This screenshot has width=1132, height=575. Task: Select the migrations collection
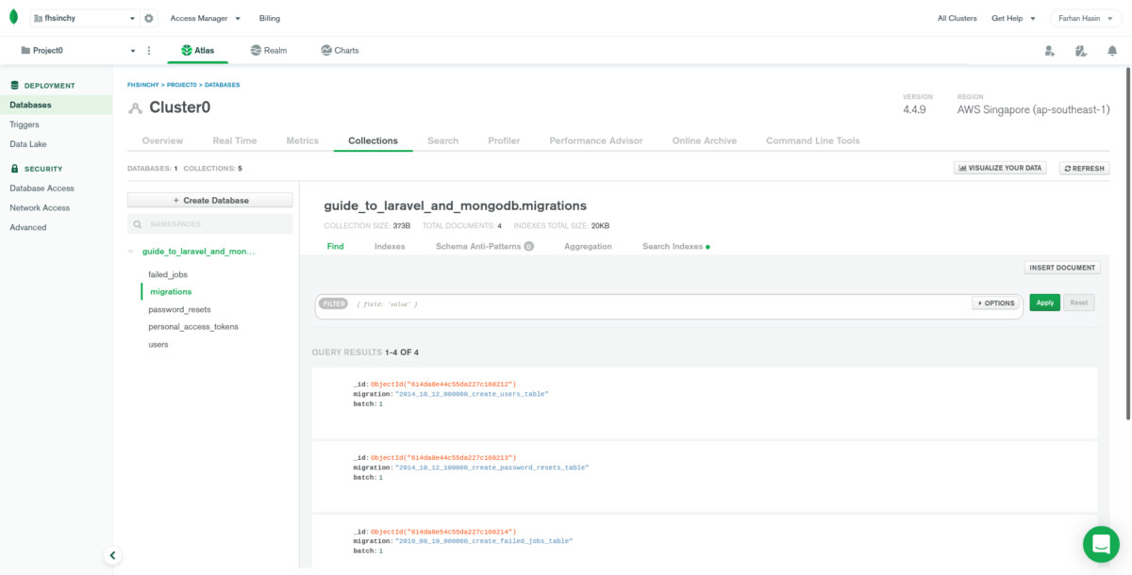pyautogui.click(x=171, y=291)
